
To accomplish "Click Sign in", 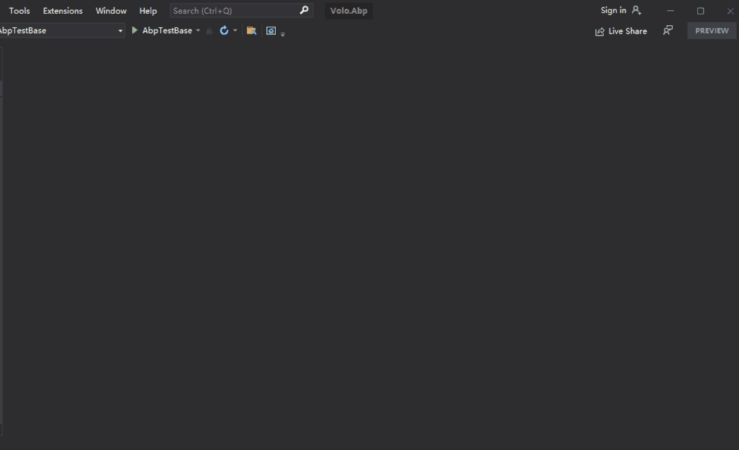I will tap(613, 10).
